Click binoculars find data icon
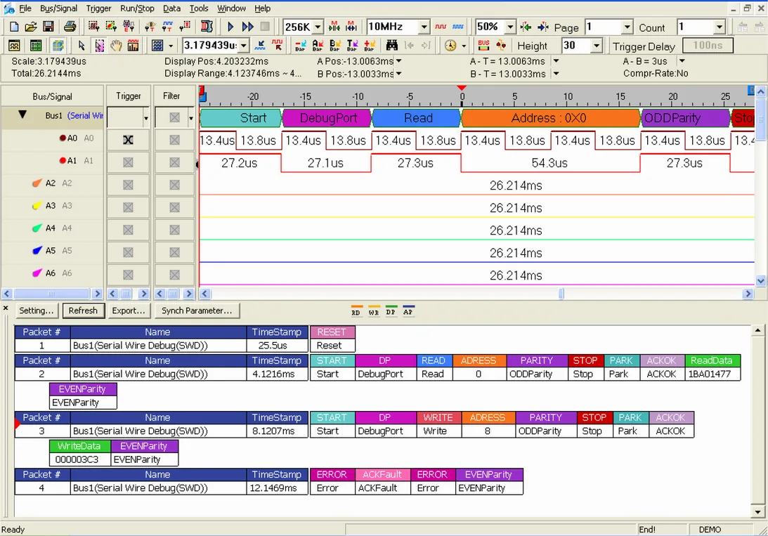 (392, 46)
